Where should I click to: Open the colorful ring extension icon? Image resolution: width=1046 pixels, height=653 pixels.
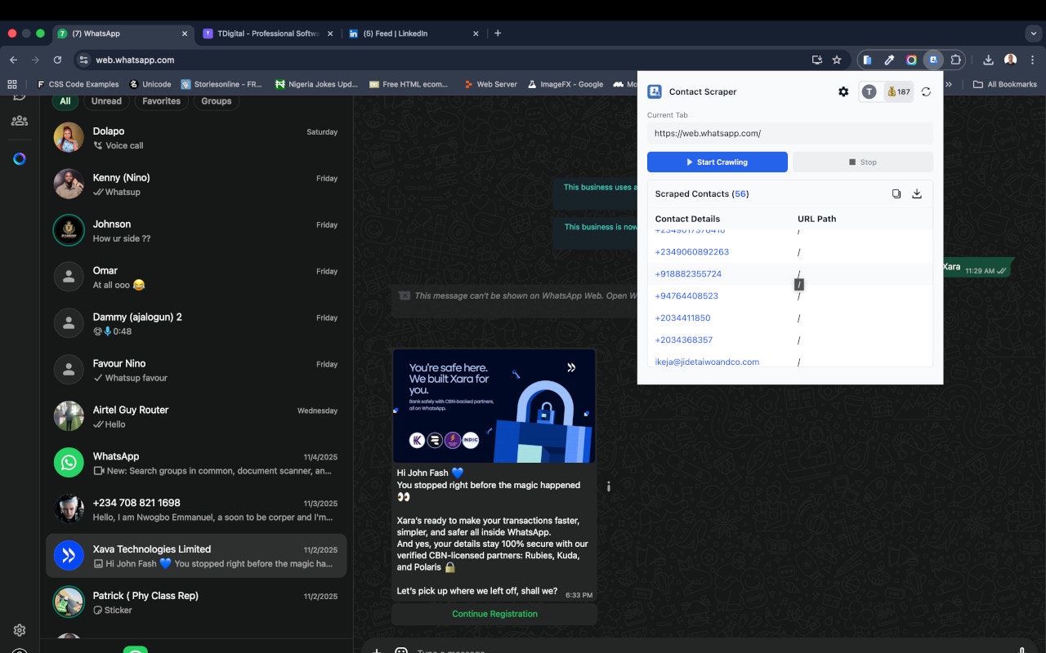point(911,60)
